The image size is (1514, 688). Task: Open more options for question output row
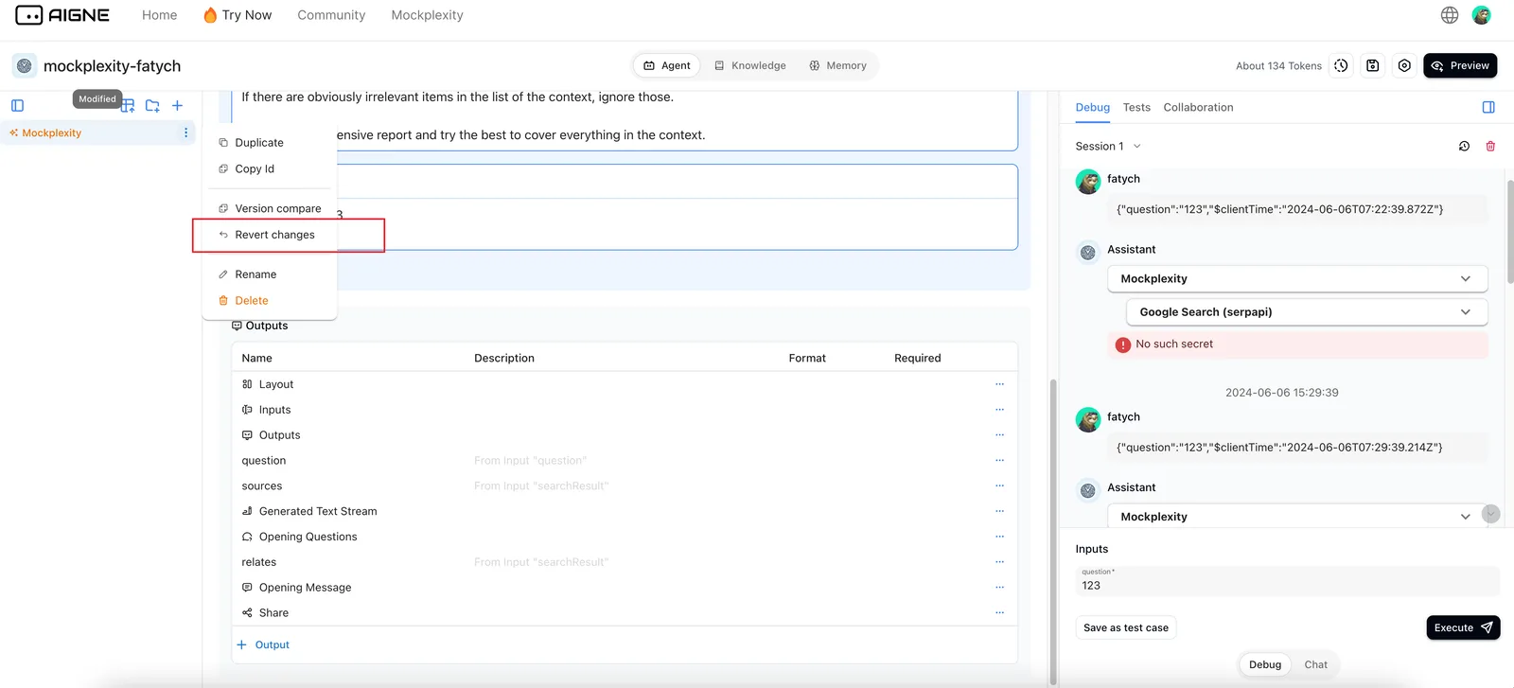999,461
